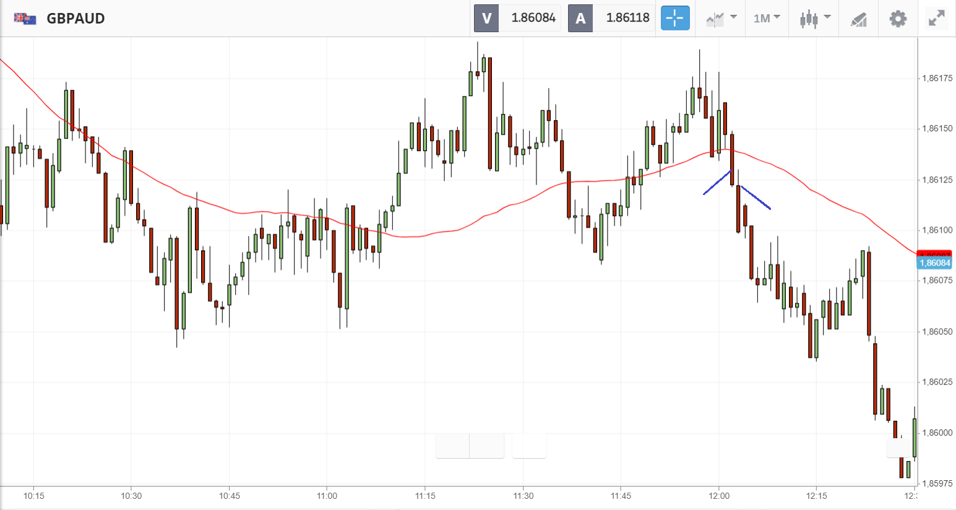Click the 1,86100 label on price axis
This screenshot has height=510, width=956.
point(937,230)
